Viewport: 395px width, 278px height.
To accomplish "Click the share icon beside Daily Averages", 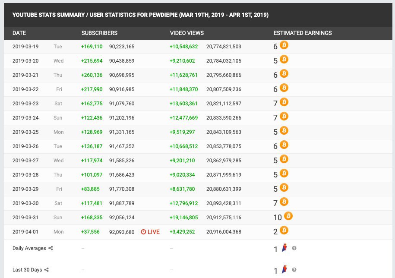I will pos(51,248).
